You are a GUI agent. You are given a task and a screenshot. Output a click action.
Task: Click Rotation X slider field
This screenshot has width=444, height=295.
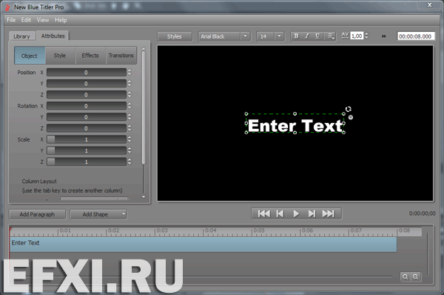pos(87,105)
